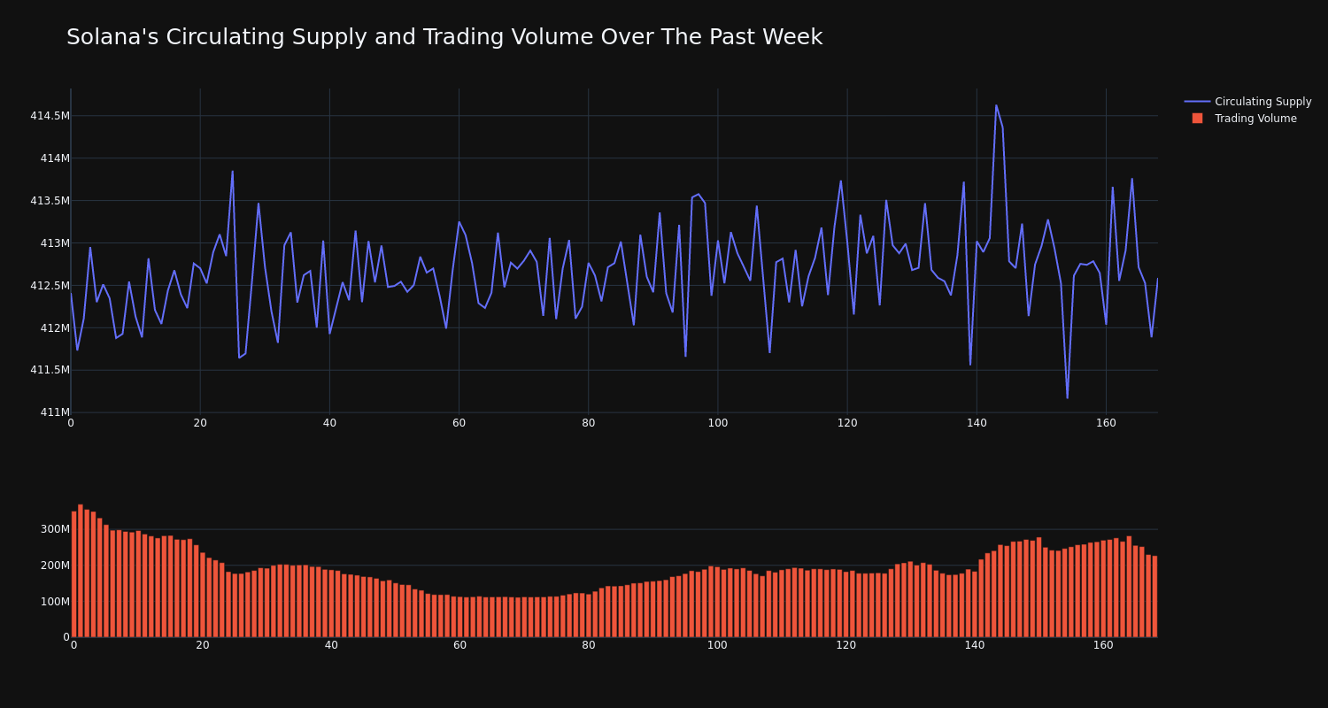
Task: Click the tallest trading volume bar at hour 1
Action: coord(81,571)
